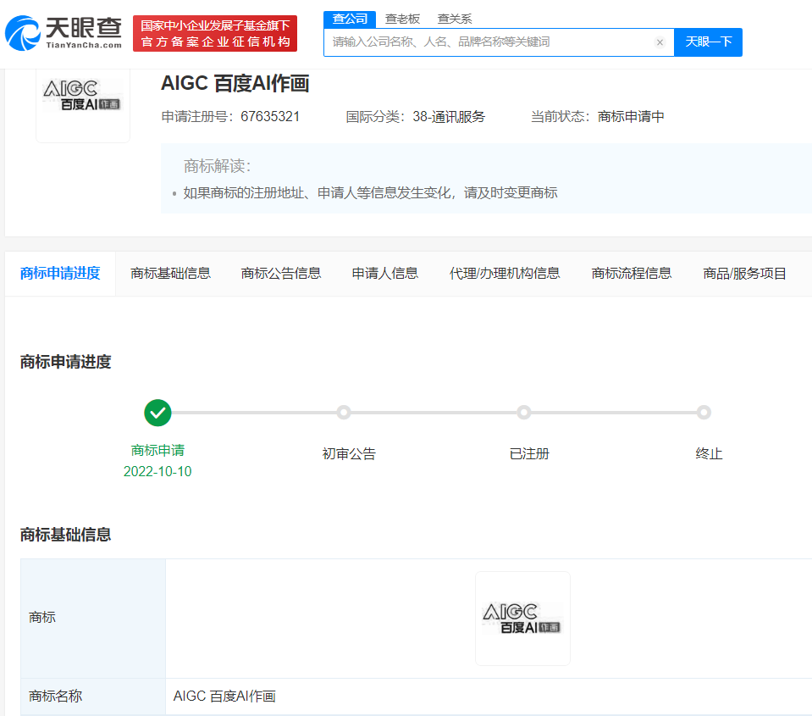
Task: Click the application date 2022-10-10
Action: pos(157,471)
